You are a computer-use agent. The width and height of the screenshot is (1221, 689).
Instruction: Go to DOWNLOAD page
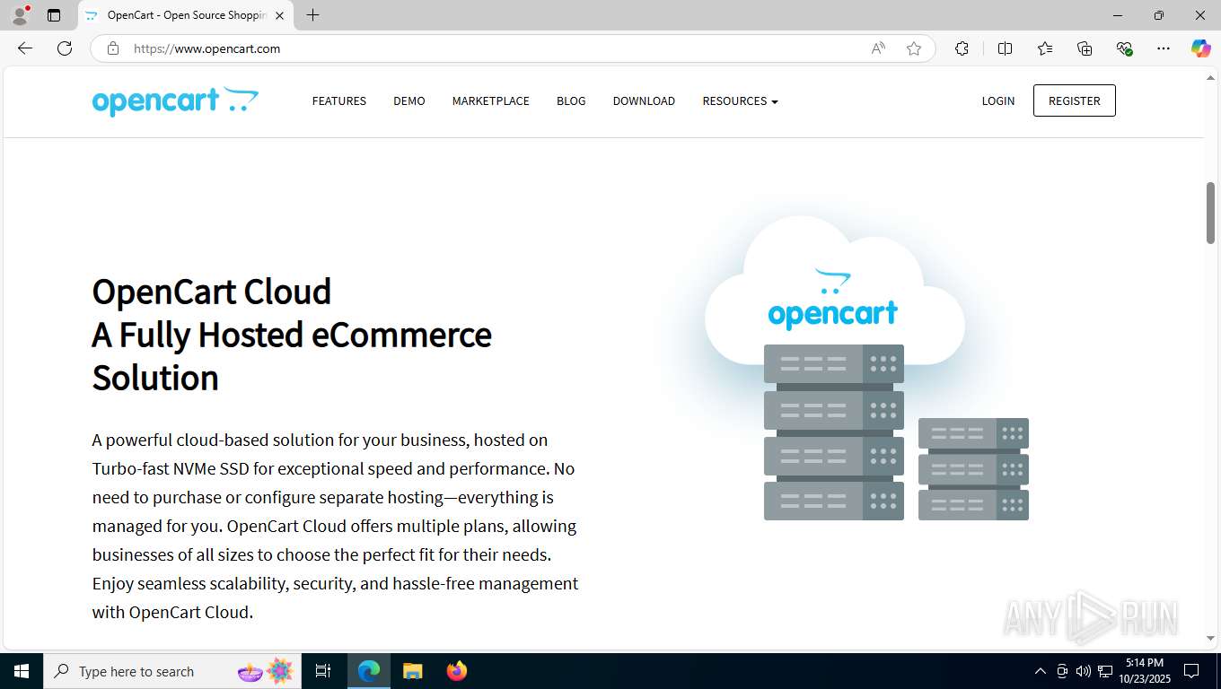644,101
